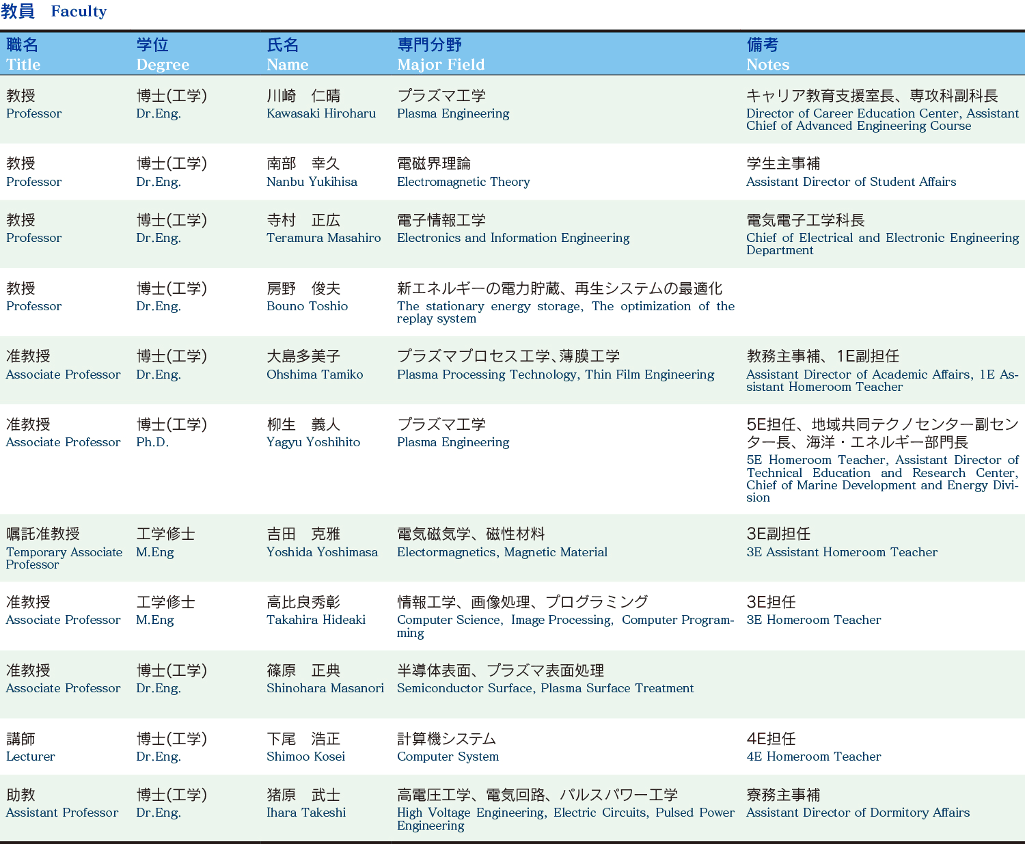Click Japanese name '大島多美子'
The image size is (1025, 844).
pos(303,356)
